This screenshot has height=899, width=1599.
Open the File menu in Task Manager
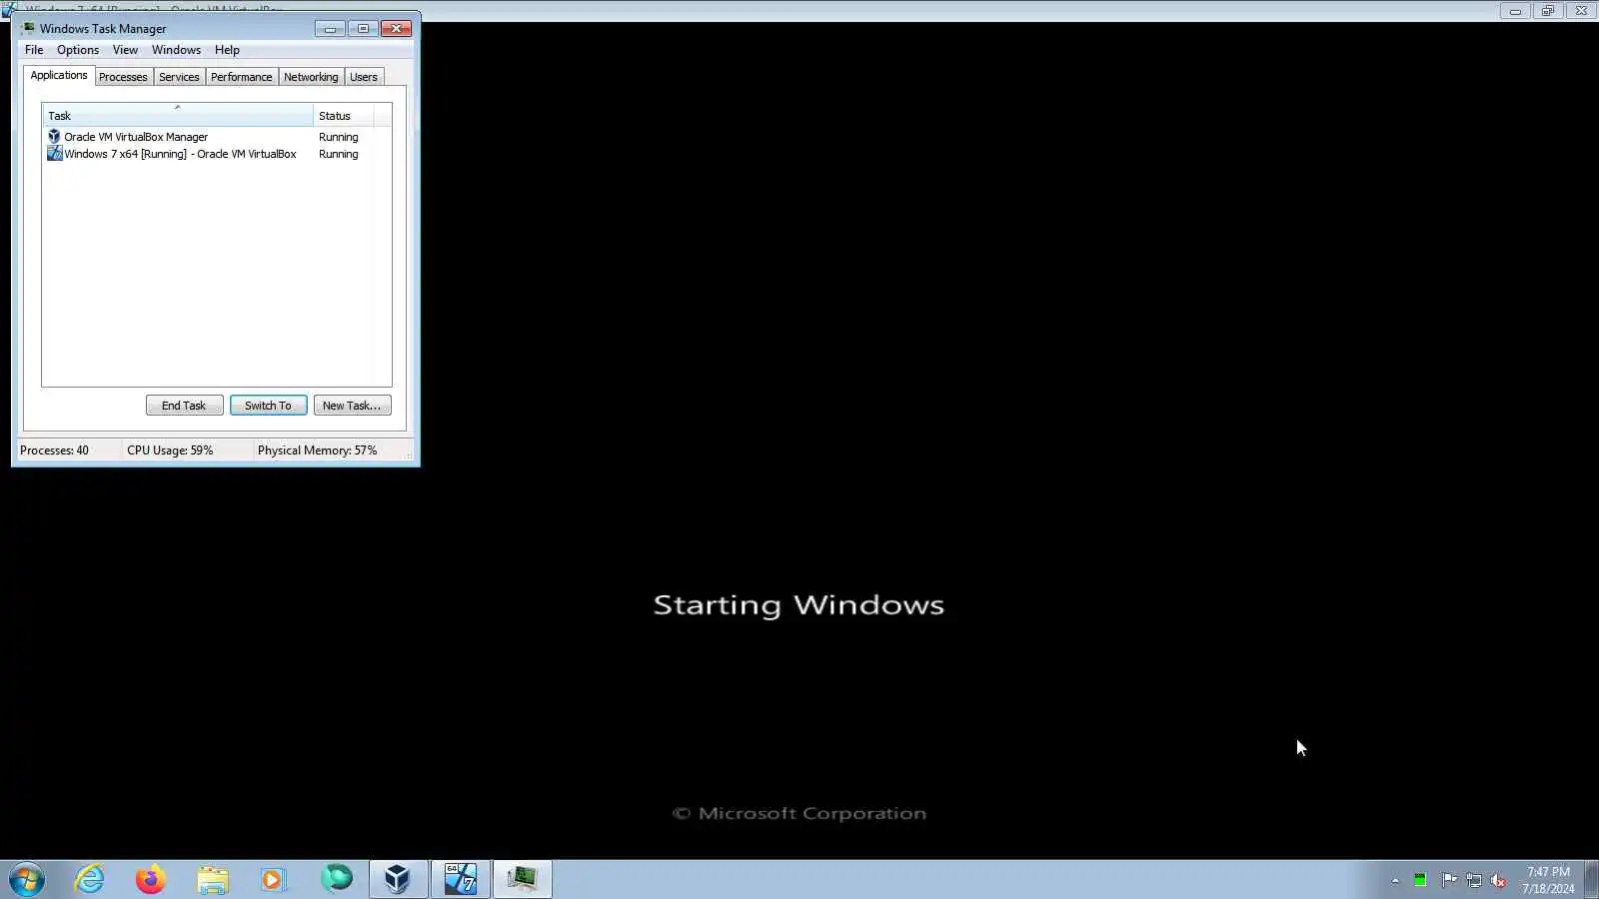click(34, 50)
